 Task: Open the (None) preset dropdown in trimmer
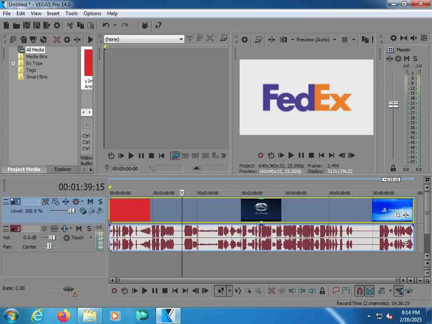(181, 39)
